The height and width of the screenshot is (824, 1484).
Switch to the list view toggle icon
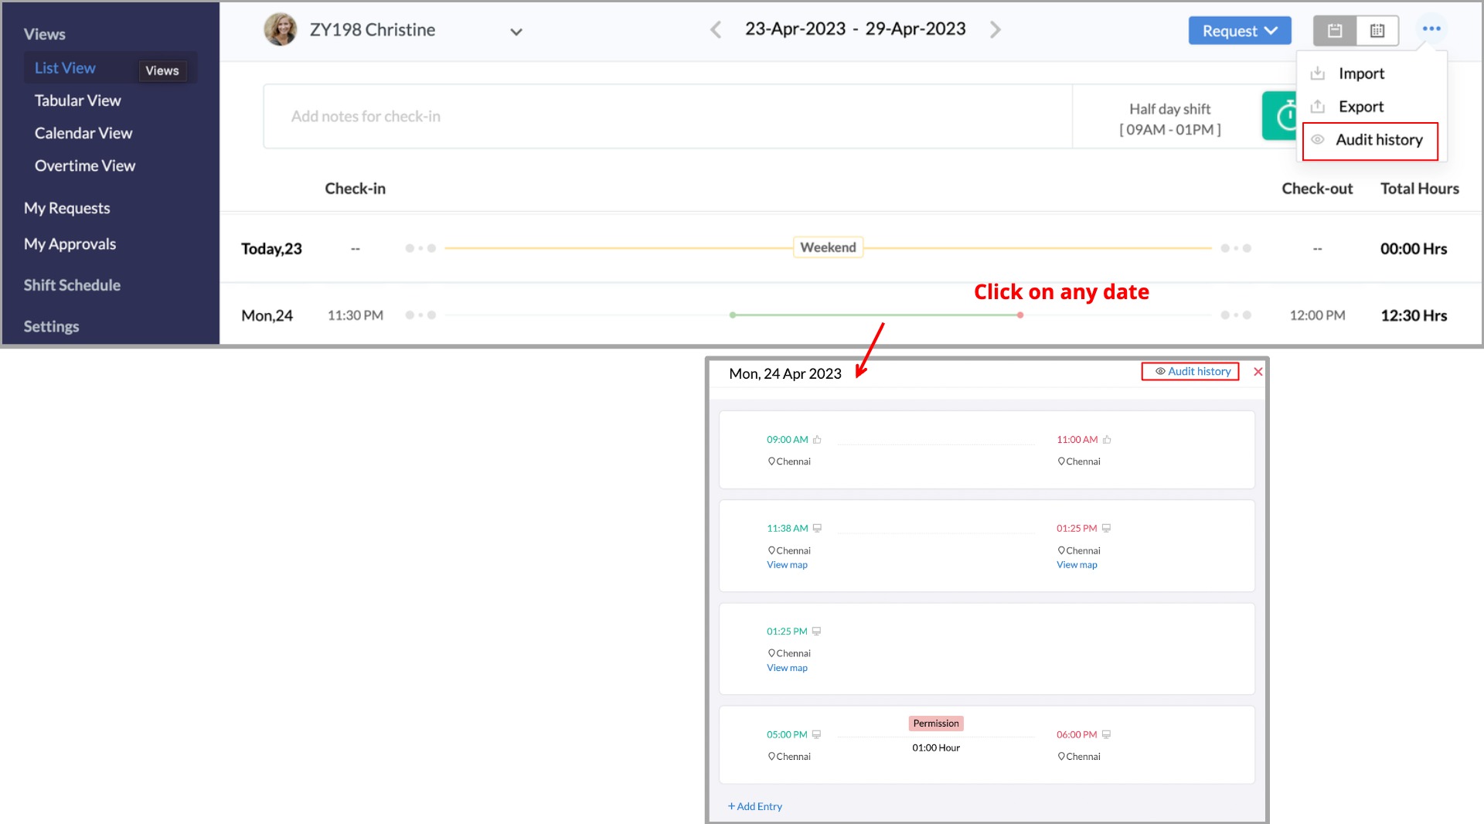coord(1335,31)
